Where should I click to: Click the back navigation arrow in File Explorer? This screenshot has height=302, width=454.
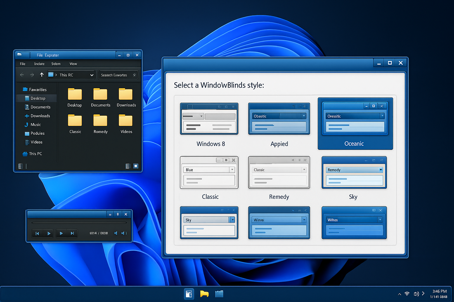22,75
